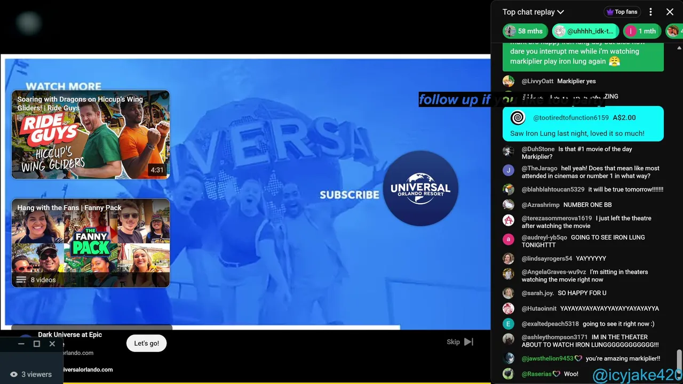Screen dimensions: 683x384
Task: Click the @Hutaoinnit avatar
Action: click(509, 308)
